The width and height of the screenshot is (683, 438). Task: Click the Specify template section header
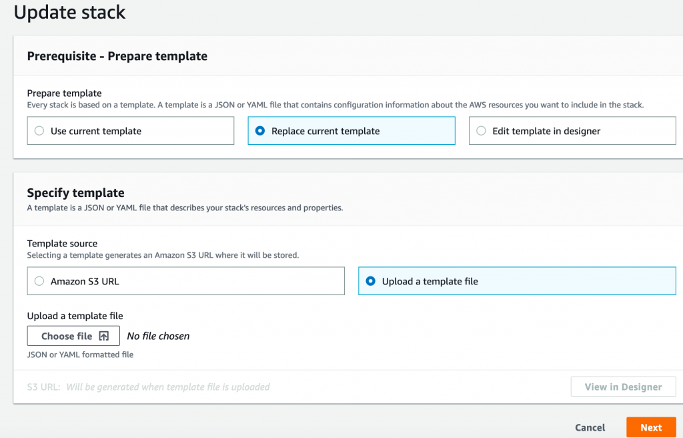coord(75,193)
